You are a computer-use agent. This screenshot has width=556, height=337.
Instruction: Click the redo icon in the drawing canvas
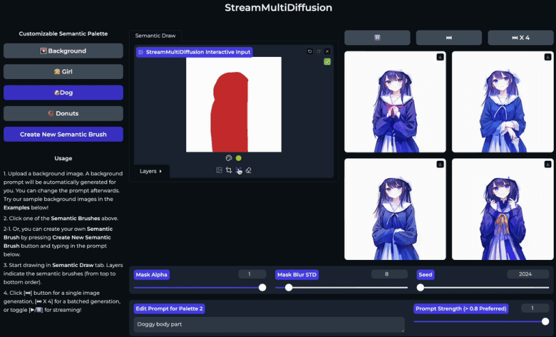point(319,51)
